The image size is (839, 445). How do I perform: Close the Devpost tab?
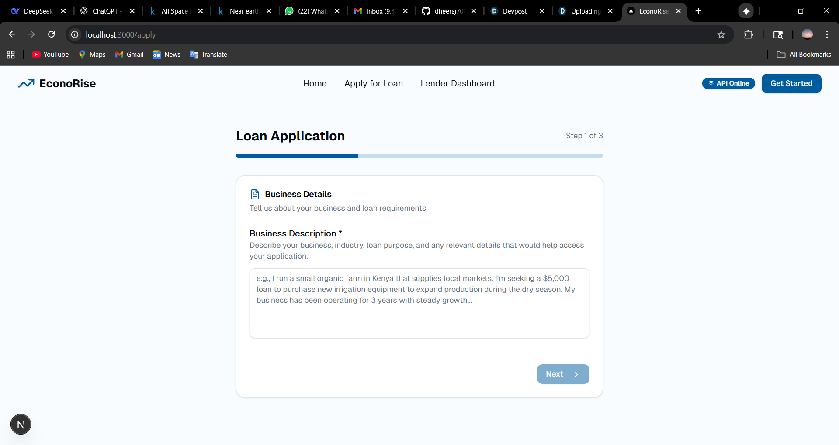542,11
